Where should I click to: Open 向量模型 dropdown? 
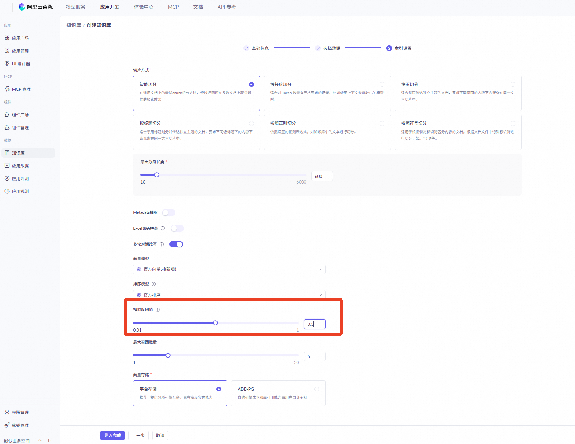[229, 269]
